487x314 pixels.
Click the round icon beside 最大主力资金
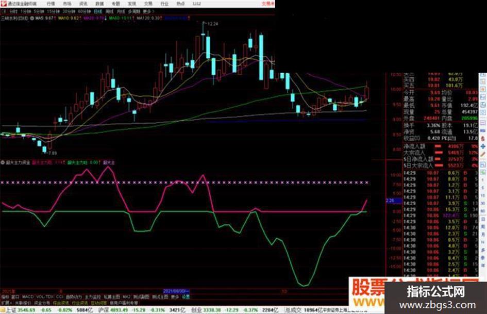click(x=3, y=162)
